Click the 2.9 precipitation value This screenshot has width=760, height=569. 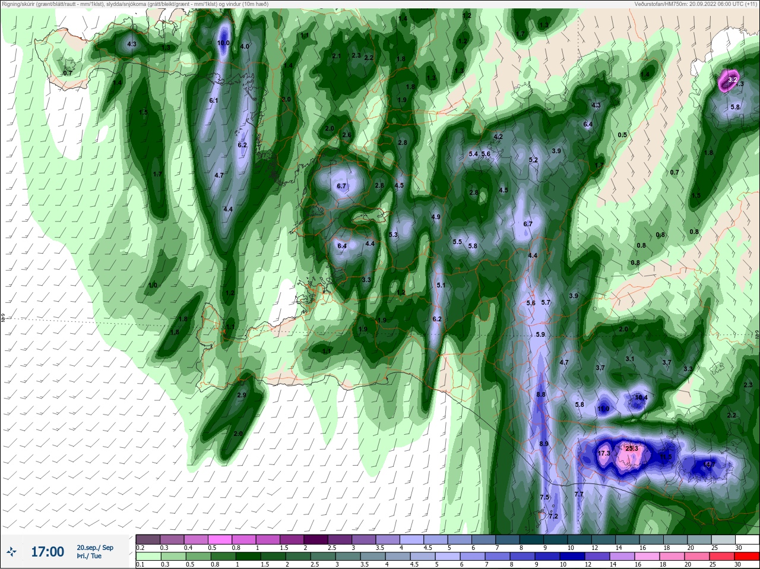click(242, 395)
